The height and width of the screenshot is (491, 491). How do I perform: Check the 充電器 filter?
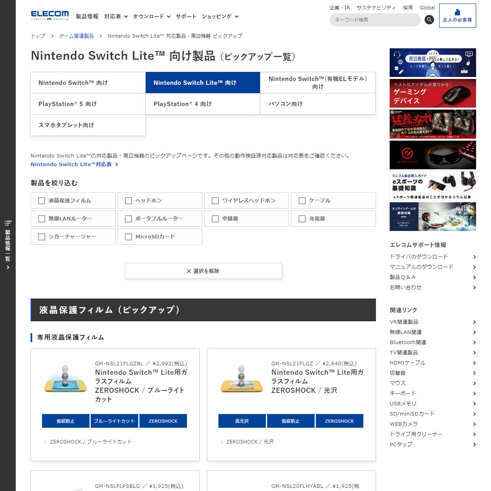302,218
